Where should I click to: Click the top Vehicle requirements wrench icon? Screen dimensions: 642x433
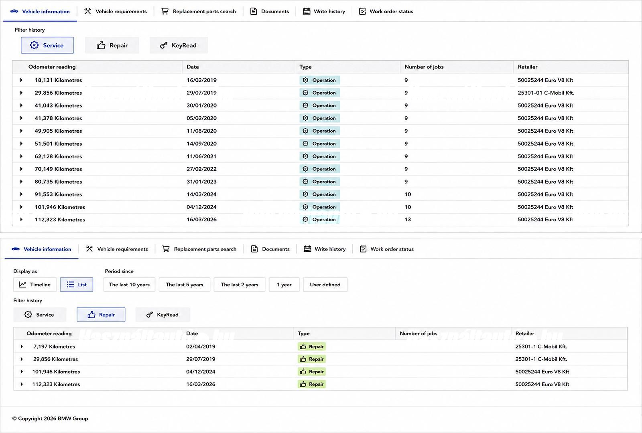pos(87,11)
